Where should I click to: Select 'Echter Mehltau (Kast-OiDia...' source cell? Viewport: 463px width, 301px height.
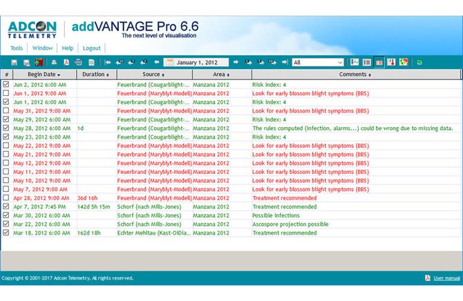pyautogui.click(x=153, y=233)
